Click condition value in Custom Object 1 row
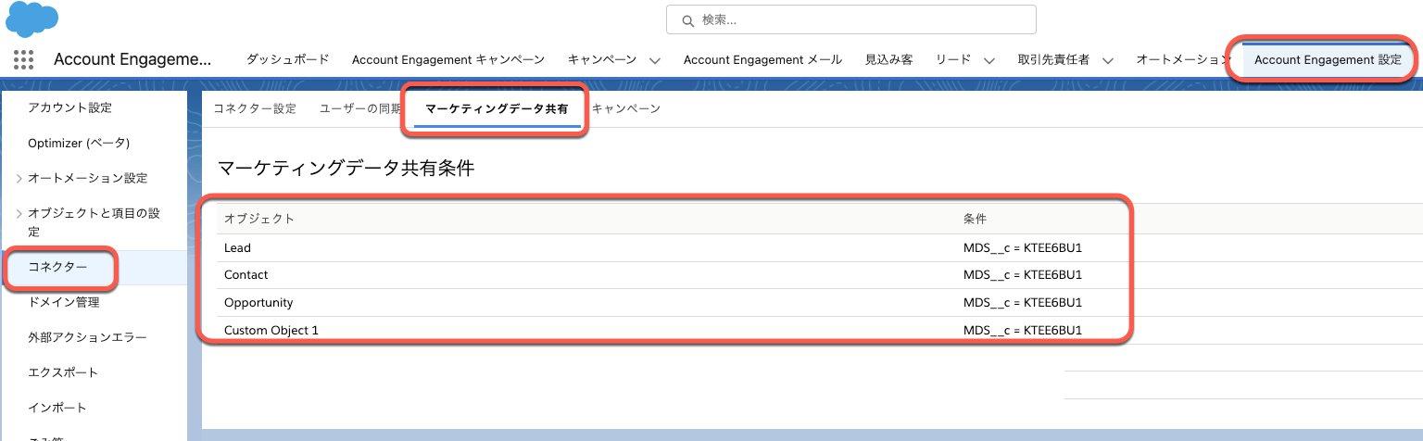 1023,330
